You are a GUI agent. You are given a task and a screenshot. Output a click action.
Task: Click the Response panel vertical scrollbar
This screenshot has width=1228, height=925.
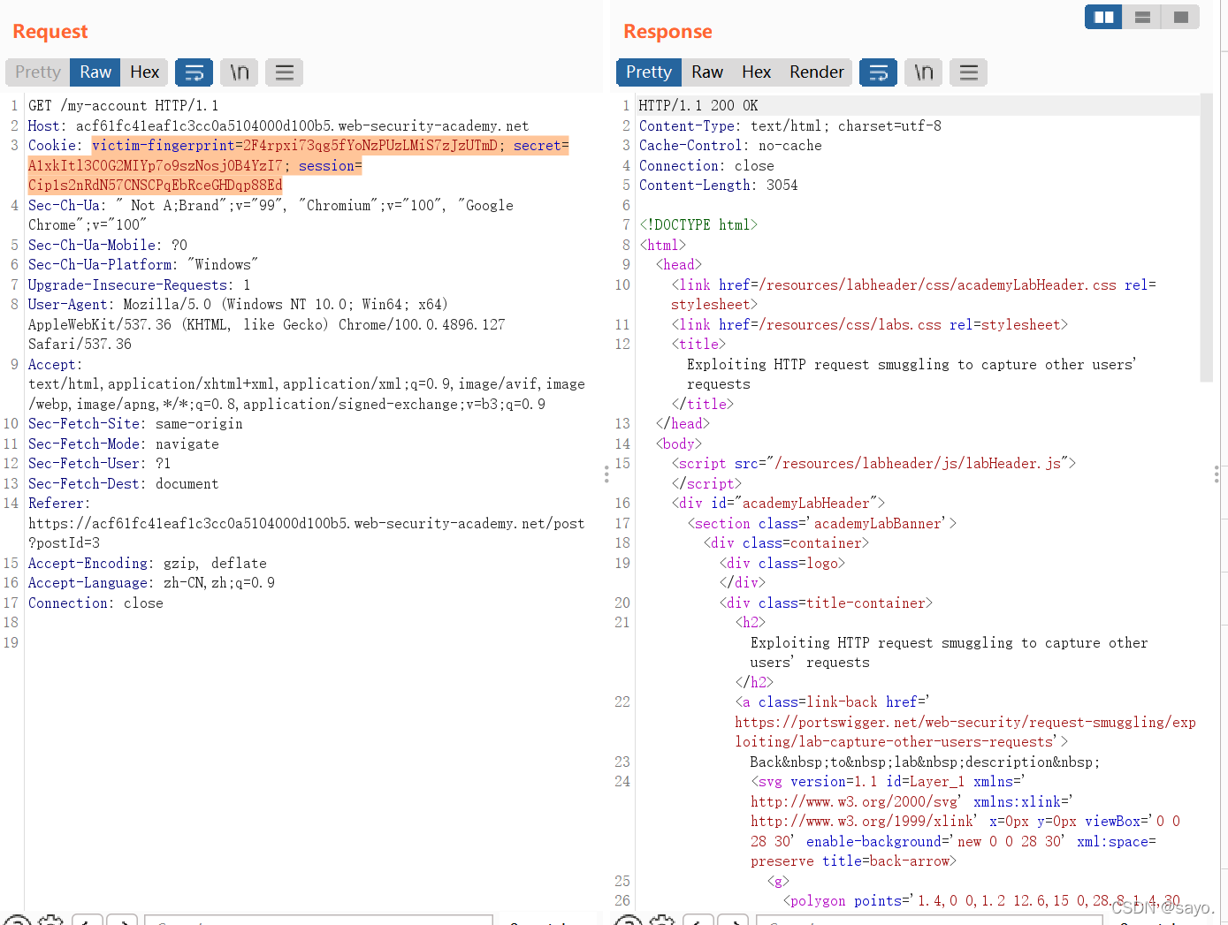(1206, 239)
